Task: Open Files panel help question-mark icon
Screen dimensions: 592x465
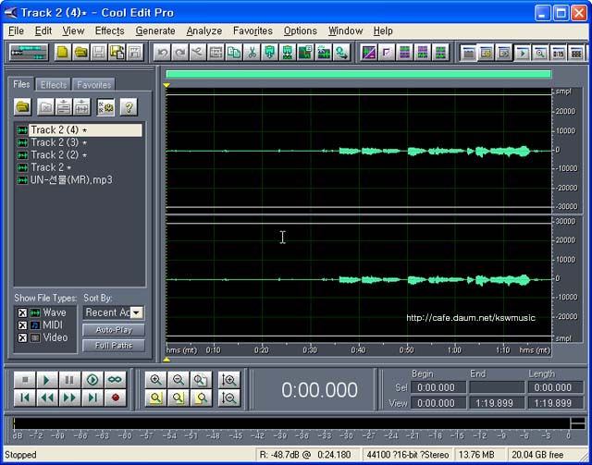Action: (x=129, y=107)
